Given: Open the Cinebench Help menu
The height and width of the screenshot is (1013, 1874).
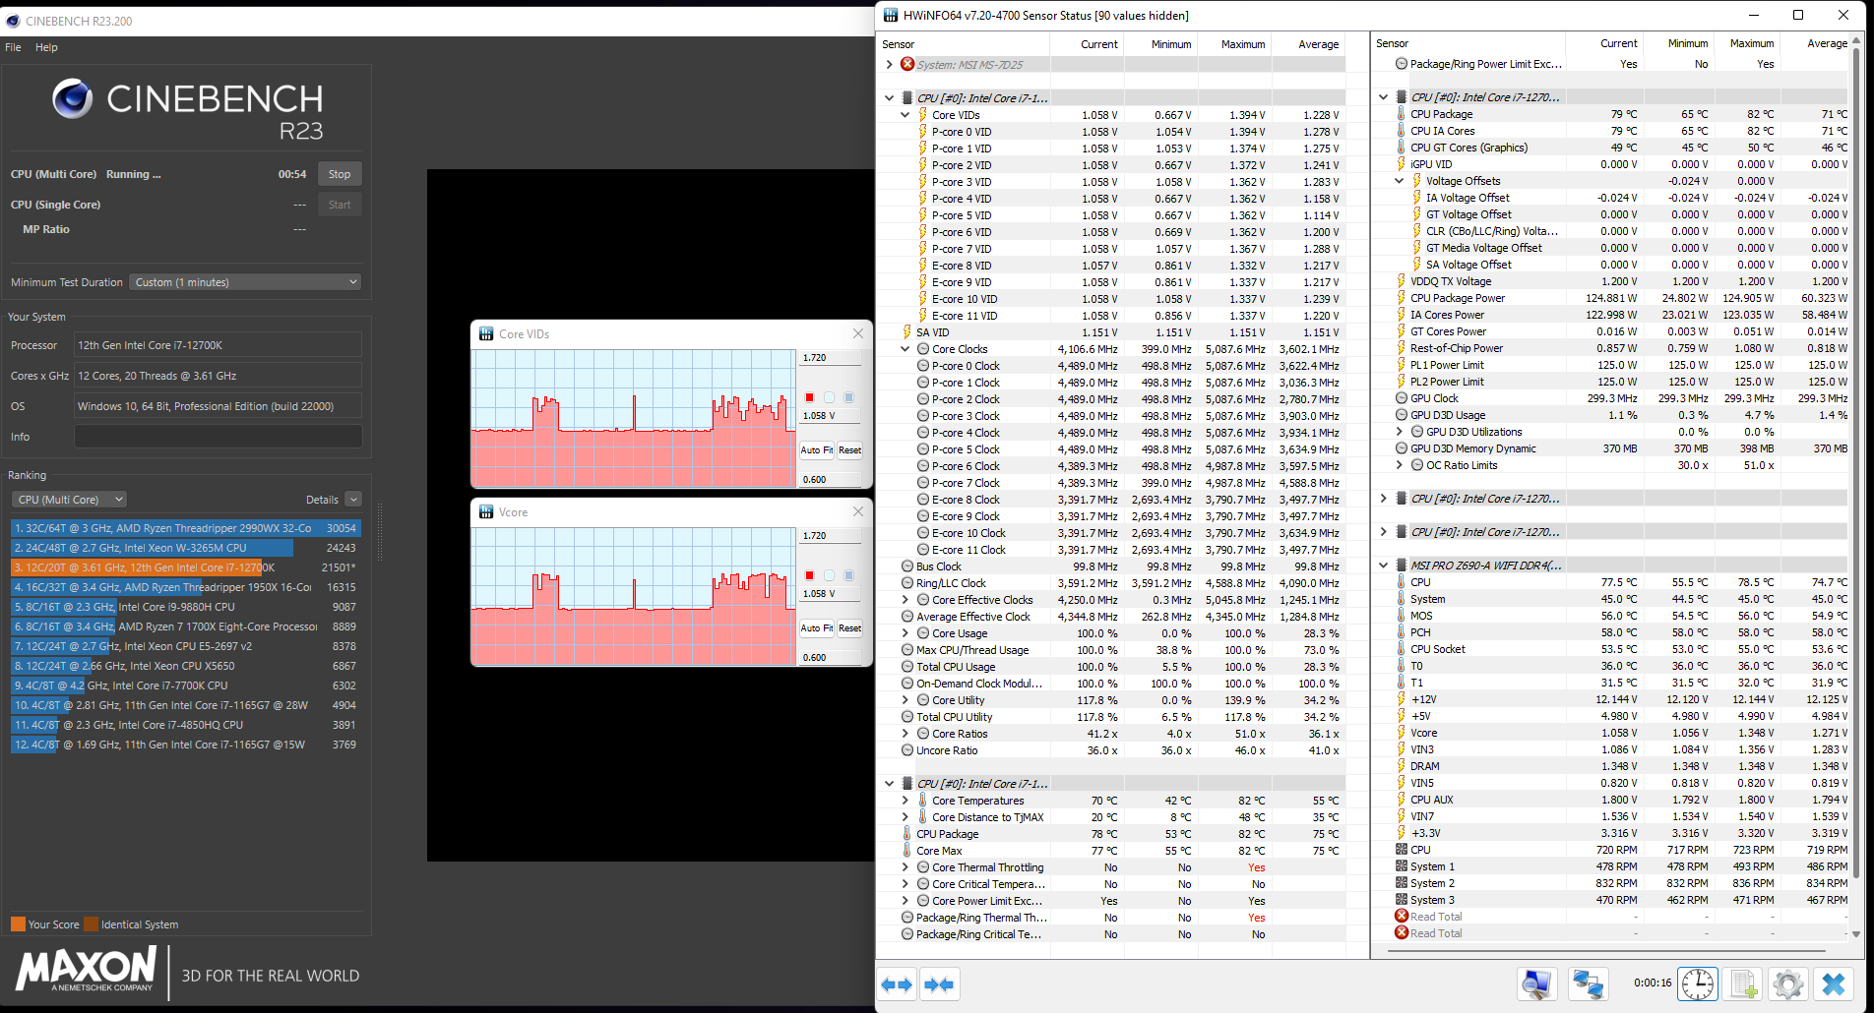Looking at the screenshot, I should [46, 47].
